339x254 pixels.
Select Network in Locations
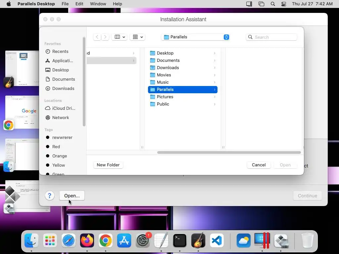pos(61,117)
